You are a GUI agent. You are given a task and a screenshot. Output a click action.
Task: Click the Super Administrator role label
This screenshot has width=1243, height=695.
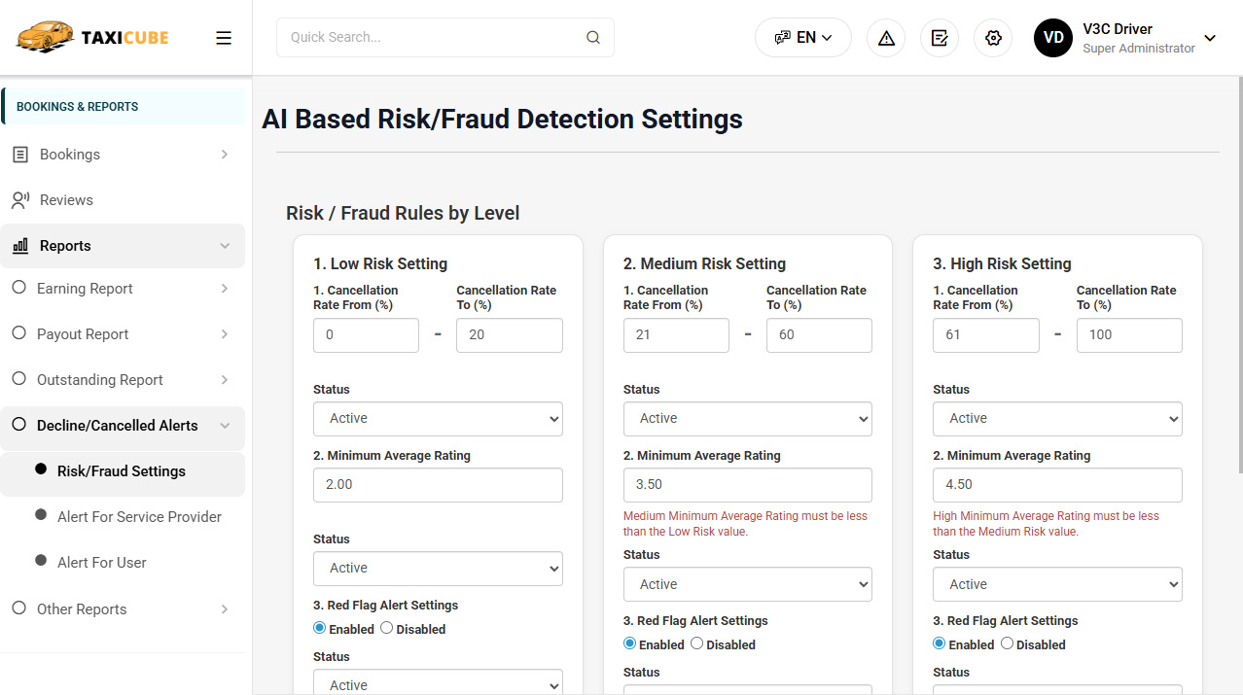click(1139, 49)
